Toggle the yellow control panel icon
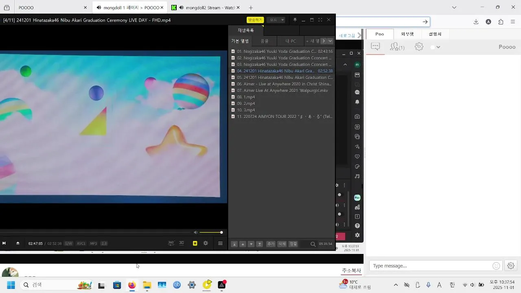 coord(195,243)
